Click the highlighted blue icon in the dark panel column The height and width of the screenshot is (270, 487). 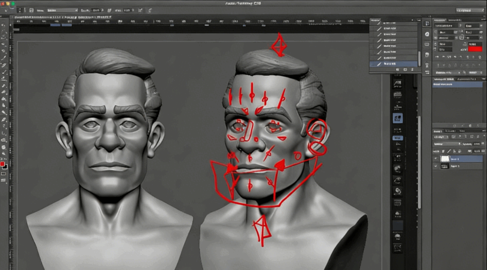[x=397, y=118]
